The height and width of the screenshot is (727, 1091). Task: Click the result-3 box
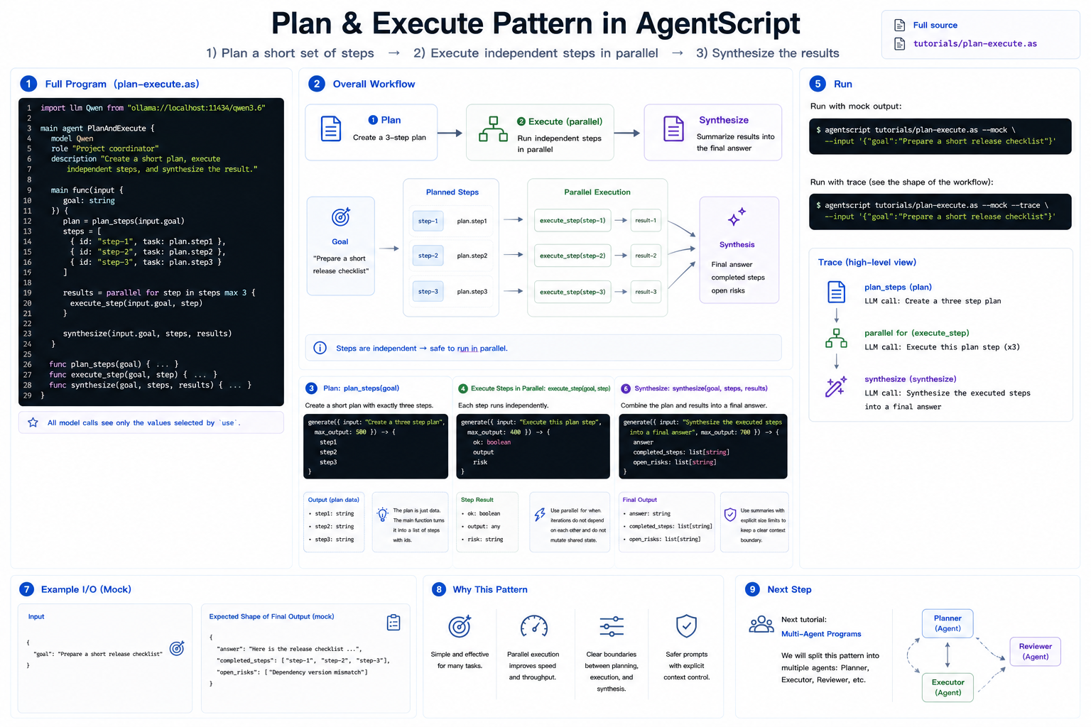(646, 292)
